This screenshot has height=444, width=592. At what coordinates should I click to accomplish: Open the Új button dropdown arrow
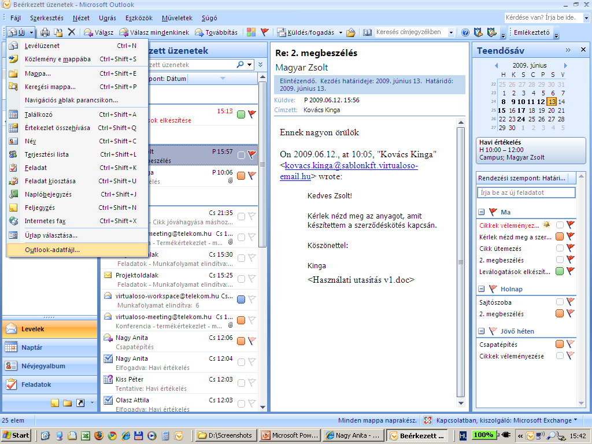pyautogui.click(x=31, y=32)
